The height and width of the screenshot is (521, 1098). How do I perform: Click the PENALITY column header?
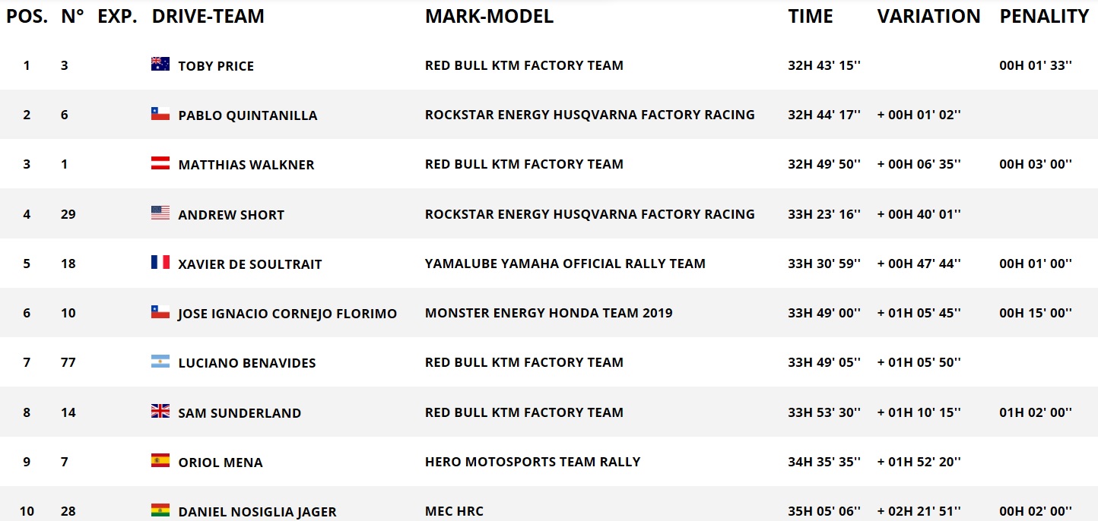tap(1044, 16)
